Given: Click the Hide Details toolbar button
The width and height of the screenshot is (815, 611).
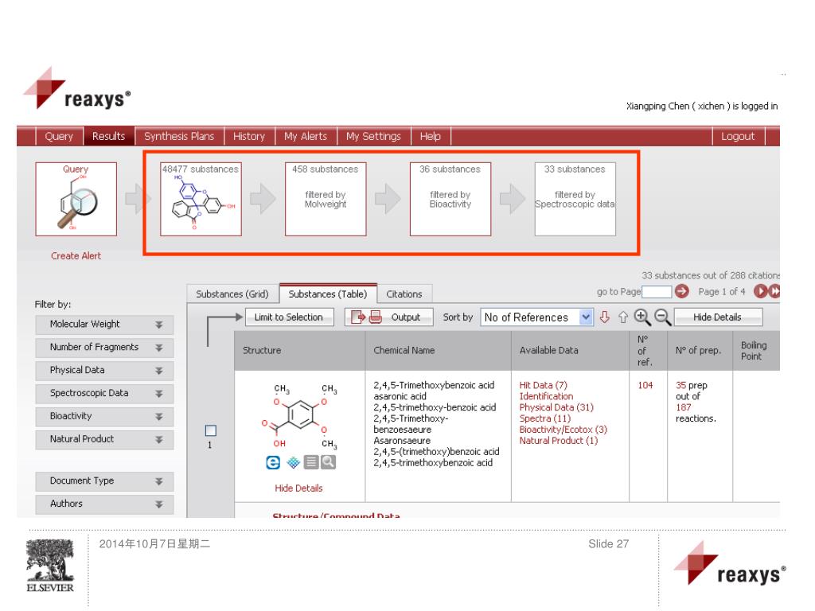Looking at the screenshot, I should 718,317.
